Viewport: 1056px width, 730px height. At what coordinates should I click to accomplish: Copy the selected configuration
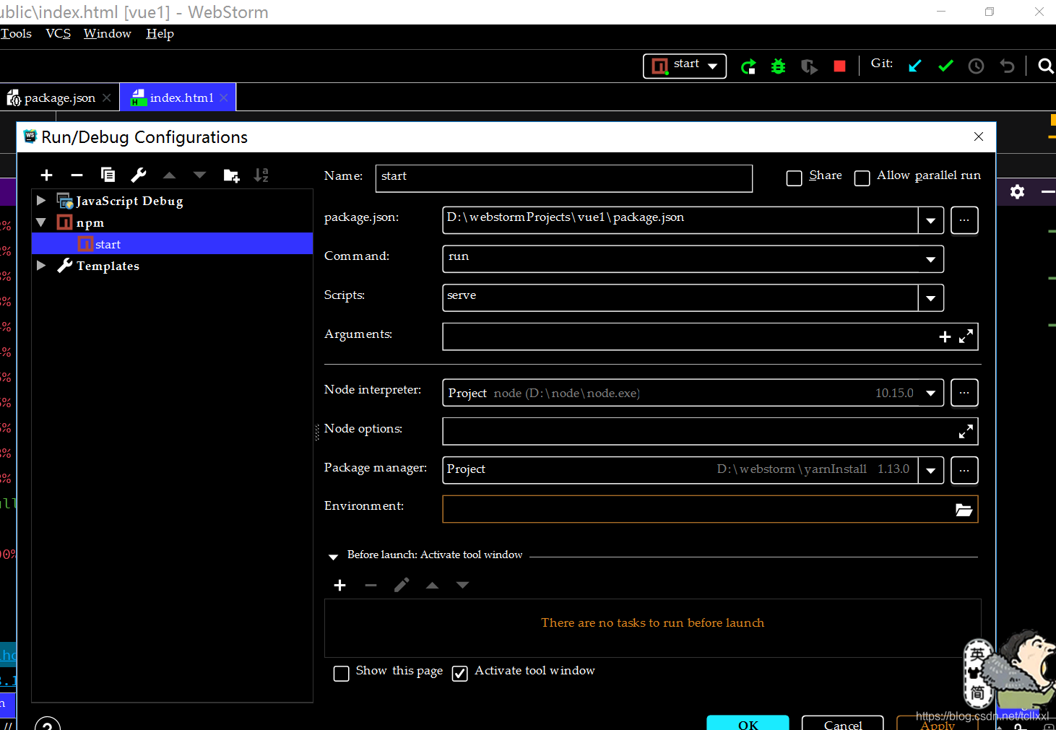click(x=108, y=175)
